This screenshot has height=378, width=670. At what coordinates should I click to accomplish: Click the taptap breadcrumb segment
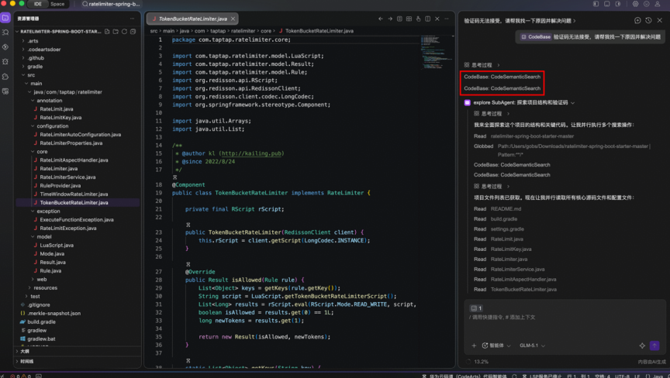coord(217,31)
